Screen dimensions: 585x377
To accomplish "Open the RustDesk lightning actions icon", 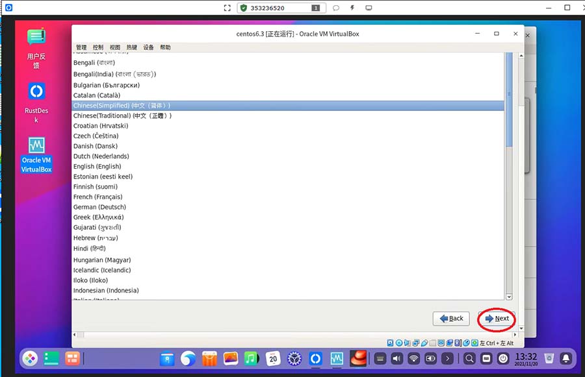I will coord(352,8).
